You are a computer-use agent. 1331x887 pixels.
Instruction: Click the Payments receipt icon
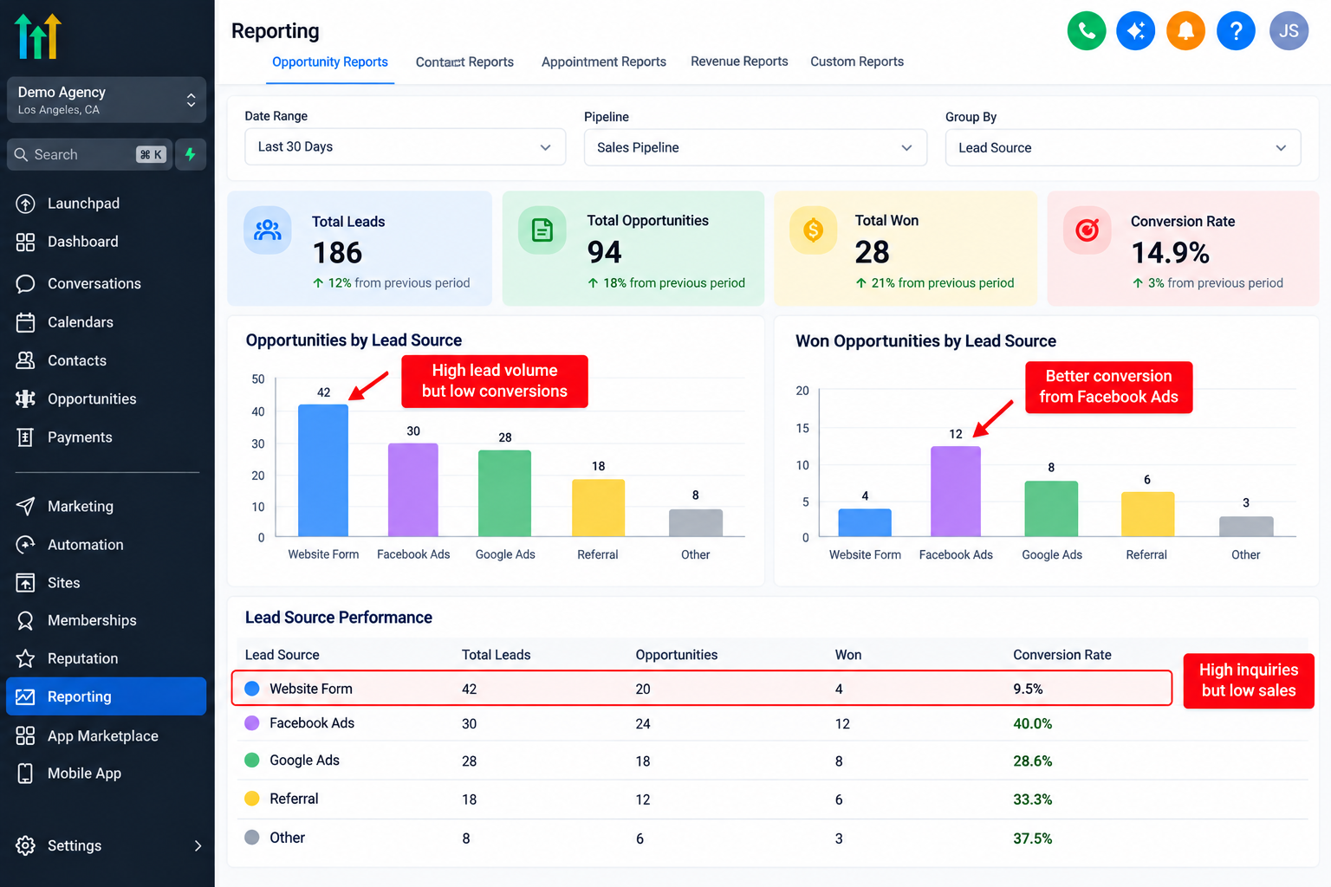(26, 437)
